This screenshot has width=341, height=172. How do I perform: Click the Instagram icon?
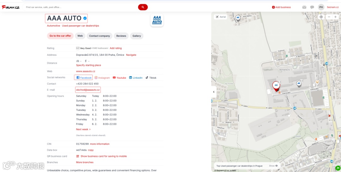click(x=96, y=77)
